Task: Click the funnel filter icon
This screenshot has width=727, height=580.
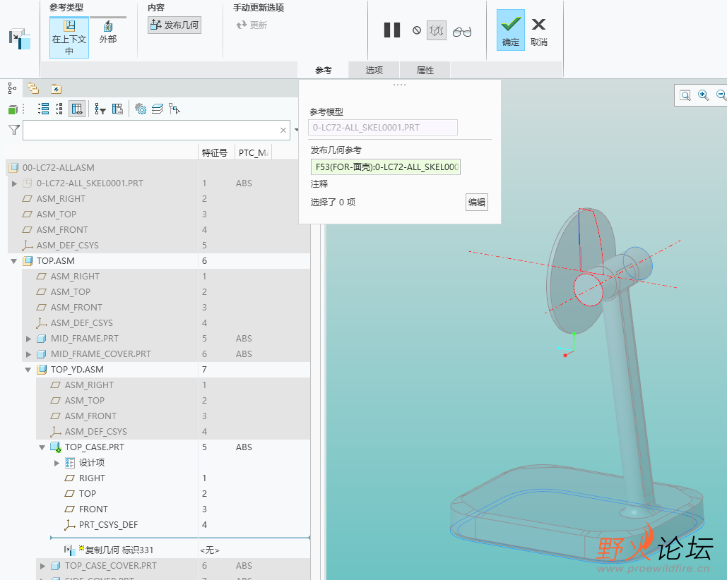Action: pyautogui.click(x=14, y=130)
